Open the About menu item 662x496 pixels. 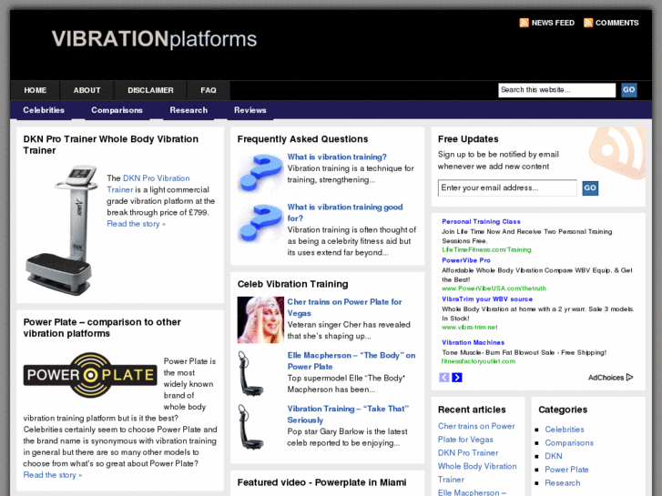pyautogui.click(x=87, y=90)
